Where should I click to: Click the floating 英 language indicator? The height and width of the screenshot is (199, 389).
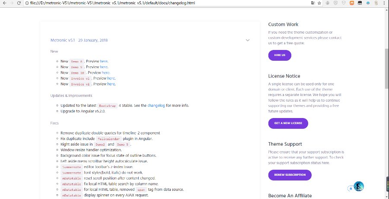click(351, 188)
